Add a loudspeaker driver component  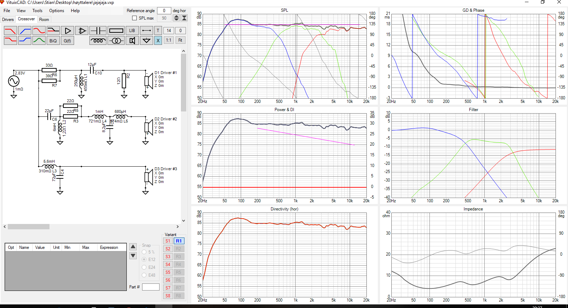(132, 41)
